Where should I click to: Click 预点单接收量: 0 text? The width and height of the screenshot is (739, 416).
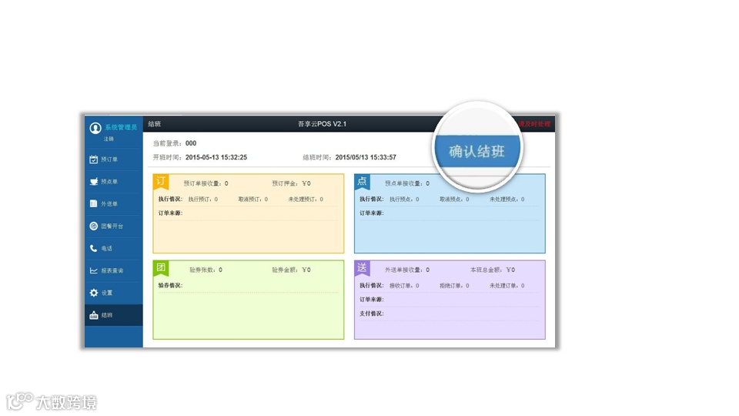[407, 183]
